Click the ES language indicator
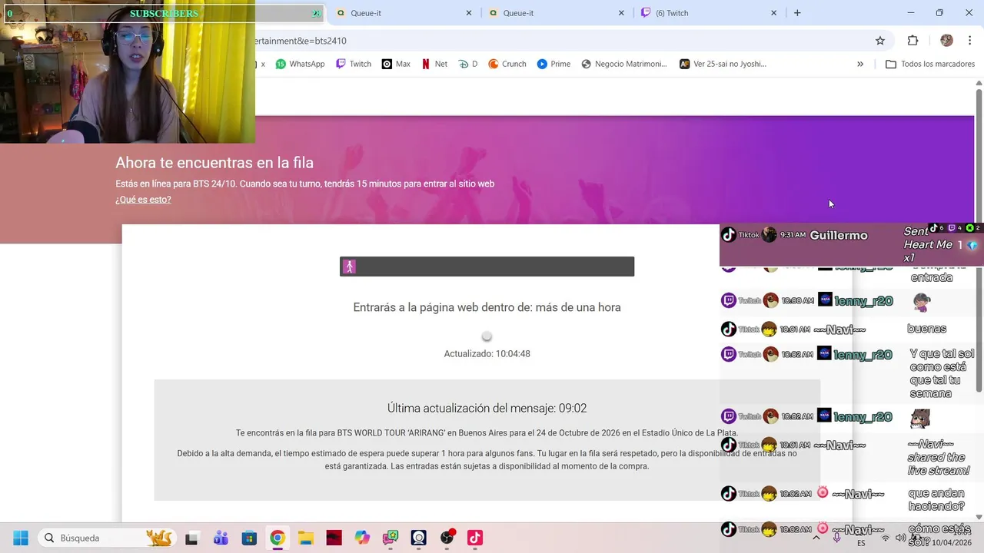This screenshot has height=553, width=984. (861, 543)
